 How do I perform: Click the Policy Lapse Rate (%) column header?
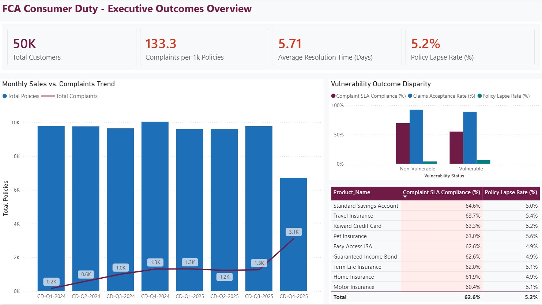pyautogui.click(x=511, y=192)
